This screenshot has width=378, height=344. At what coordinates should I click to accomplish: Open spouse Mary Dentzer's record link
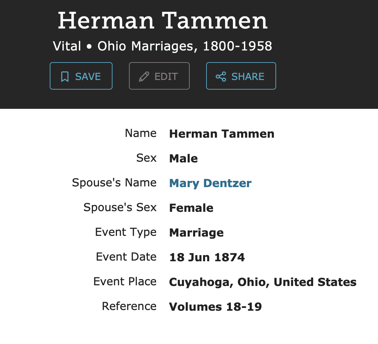tap(210, 183)
